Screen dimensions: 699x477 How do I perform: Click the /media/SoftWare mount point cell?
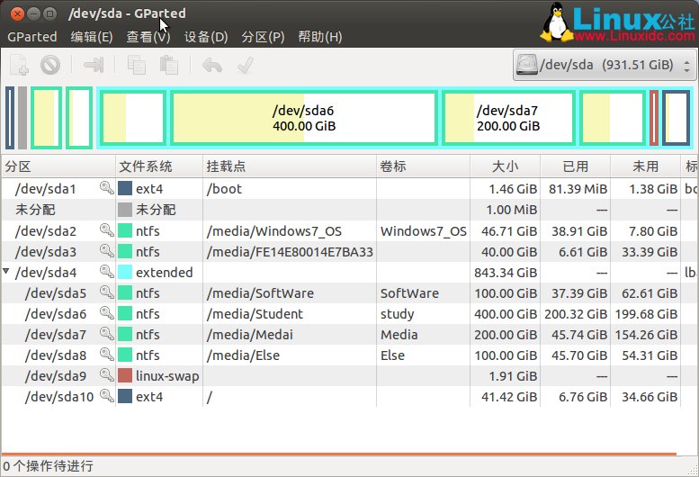click(290, 292)
